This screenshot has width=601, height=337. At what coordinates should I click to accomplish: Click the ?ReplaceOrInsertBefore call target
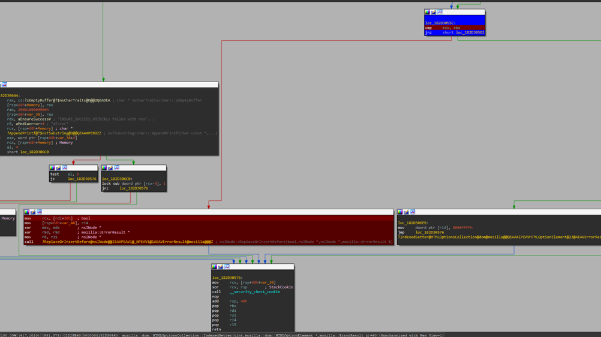pyautogui.click(x=127, y=242)
